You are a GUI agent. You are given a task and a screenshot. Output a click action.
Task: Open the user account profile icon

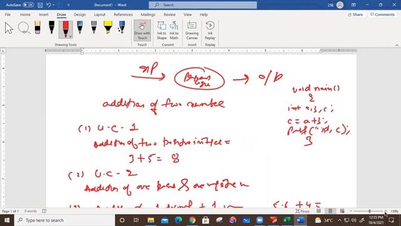[x=340, y=5]
